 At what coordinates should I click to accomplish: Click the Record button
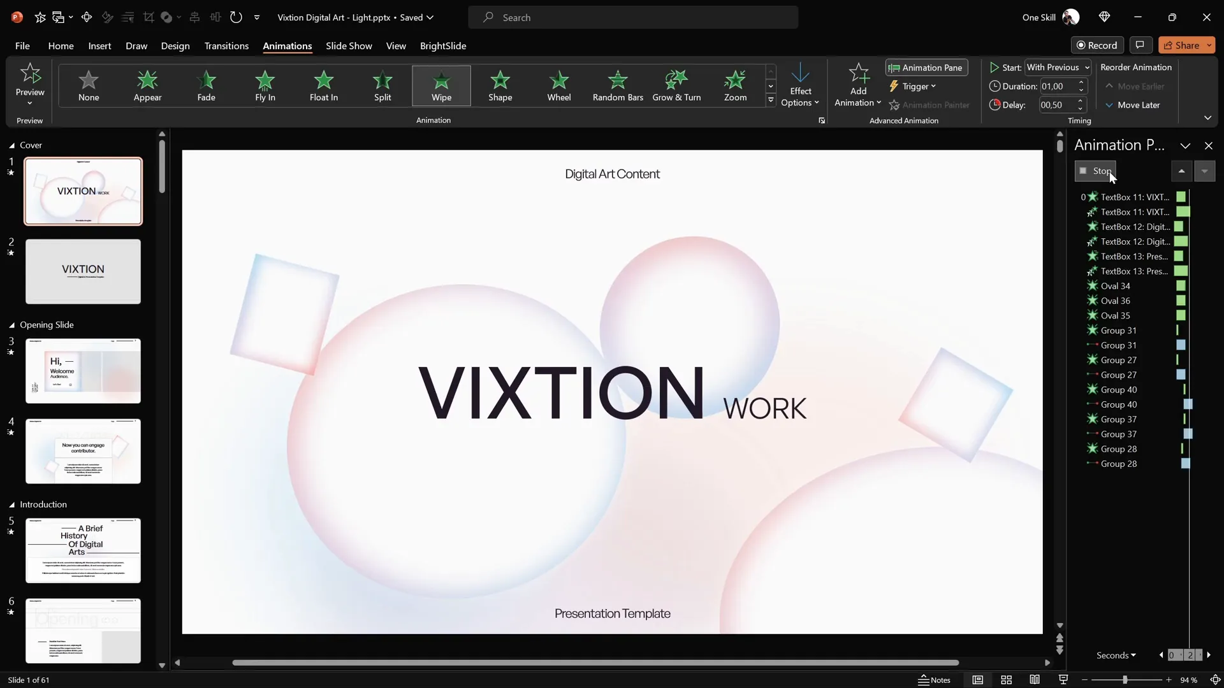(1097, 45)
